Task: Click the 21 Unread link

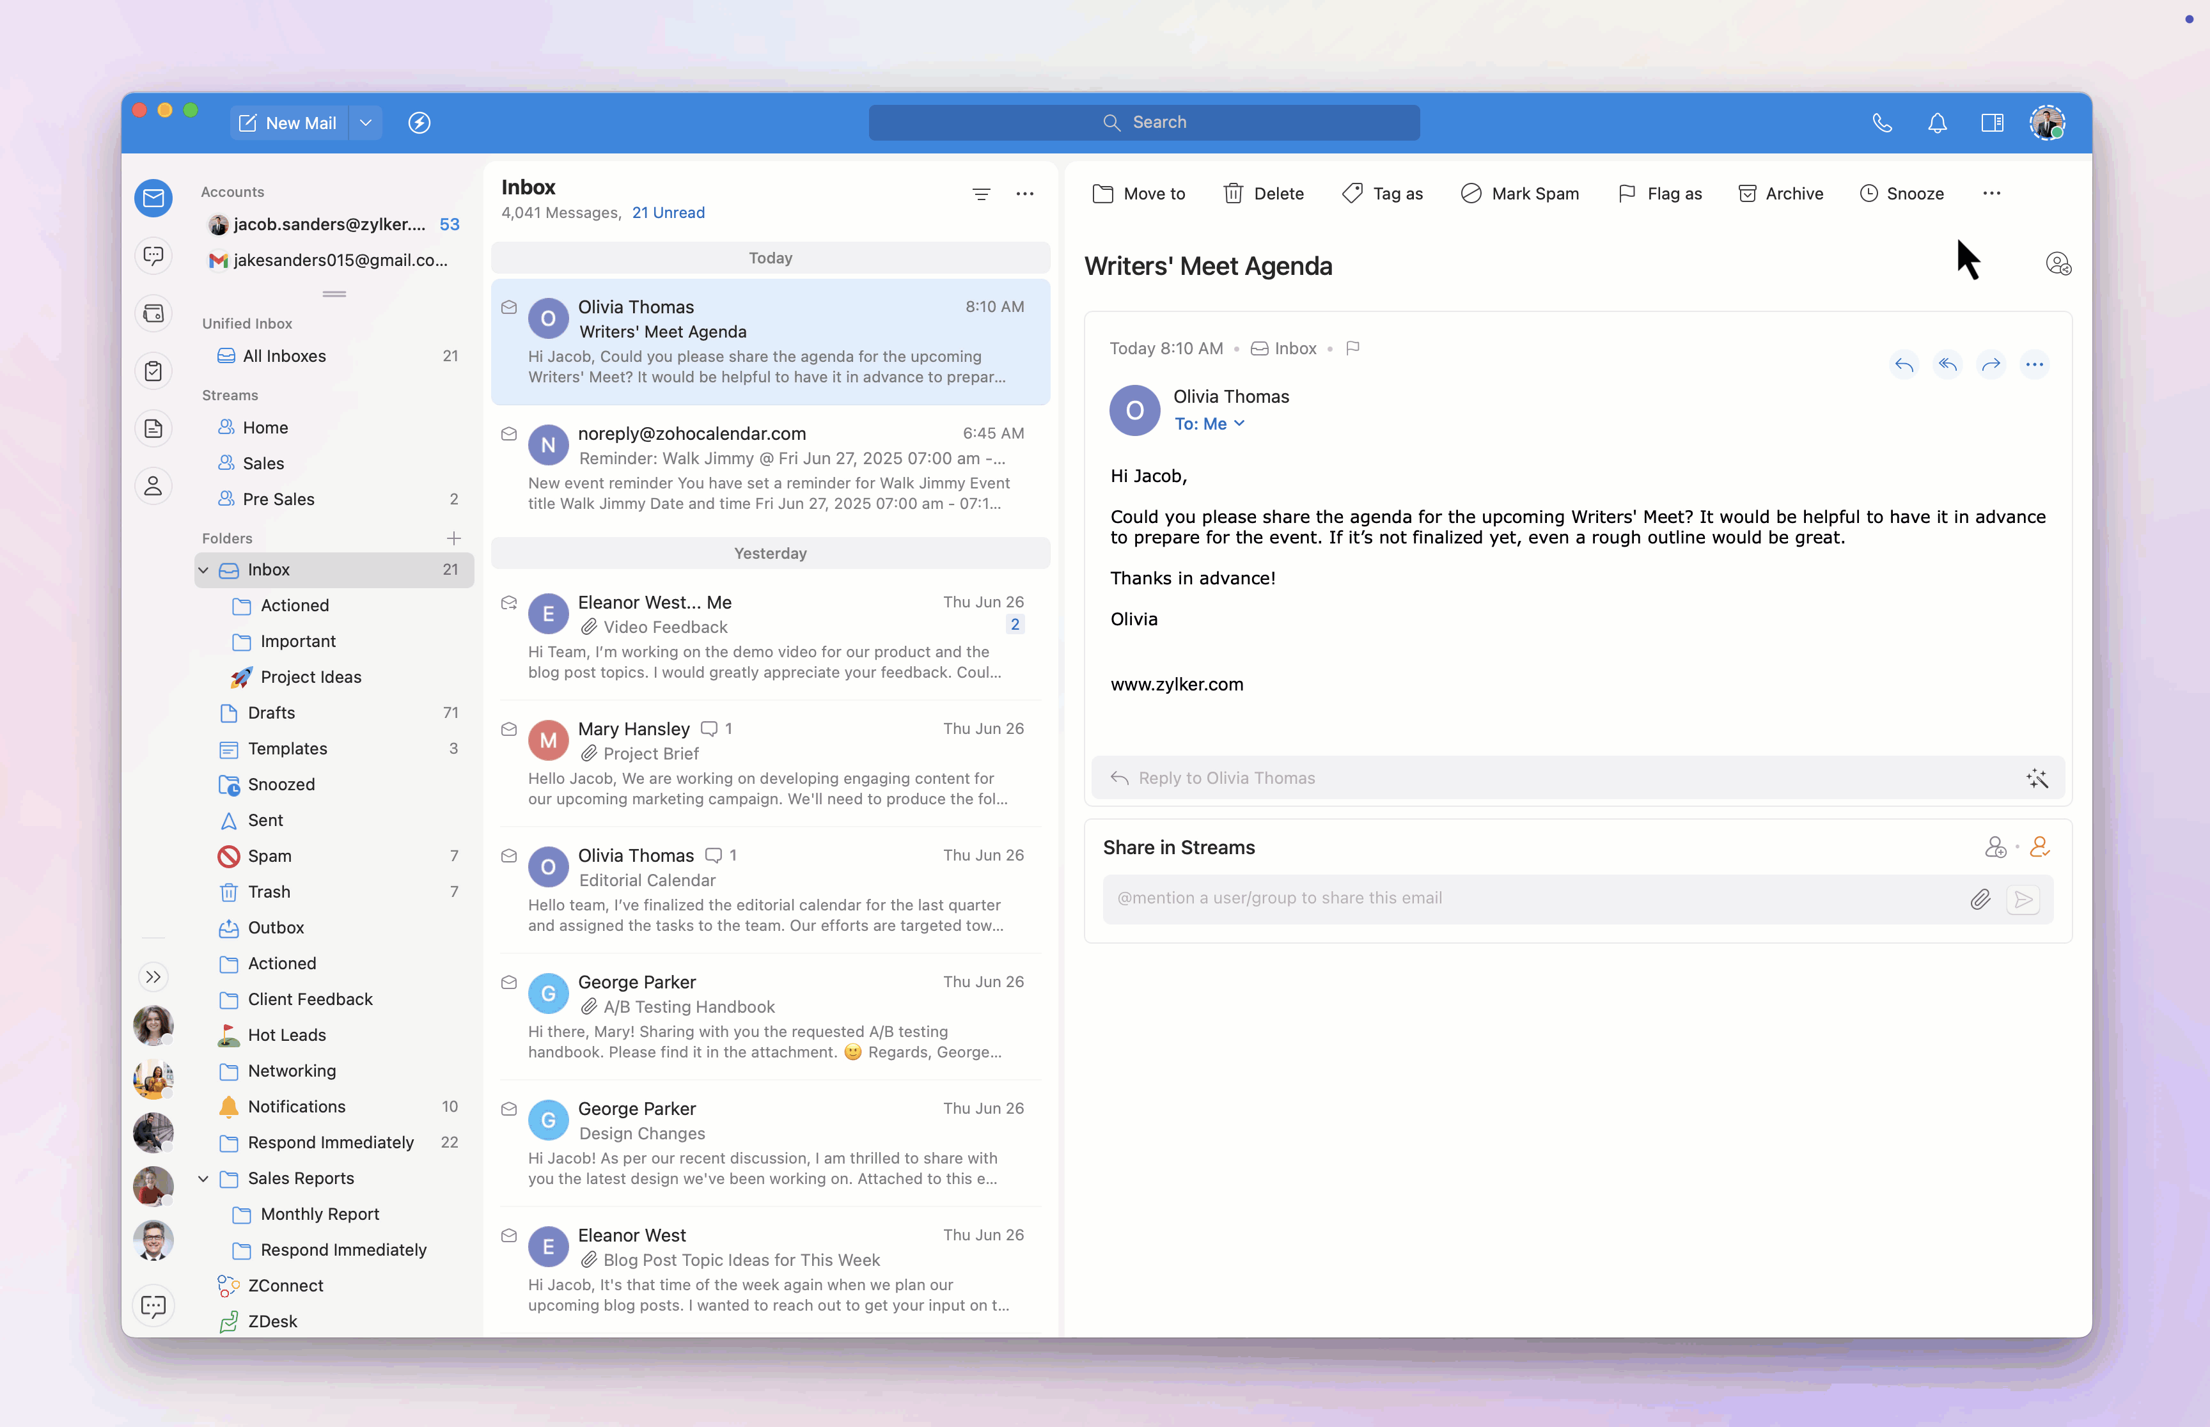Action: (668, 212)
